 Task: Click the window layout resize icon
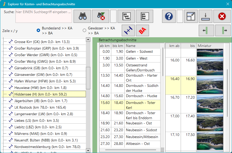(x=191, y=17)
